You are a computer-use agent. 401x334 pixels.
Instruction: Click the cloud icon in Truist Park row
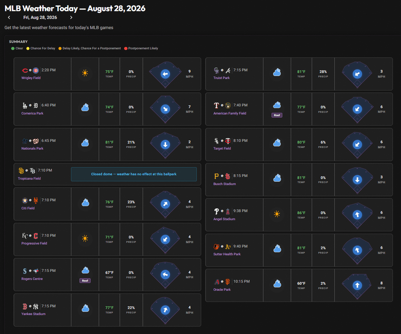[x=277, y=72]
